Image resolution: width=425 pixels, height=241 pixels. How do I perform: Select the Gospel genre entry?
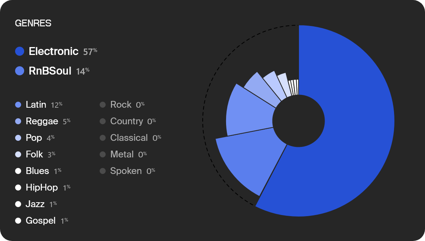tap(42, 221)
